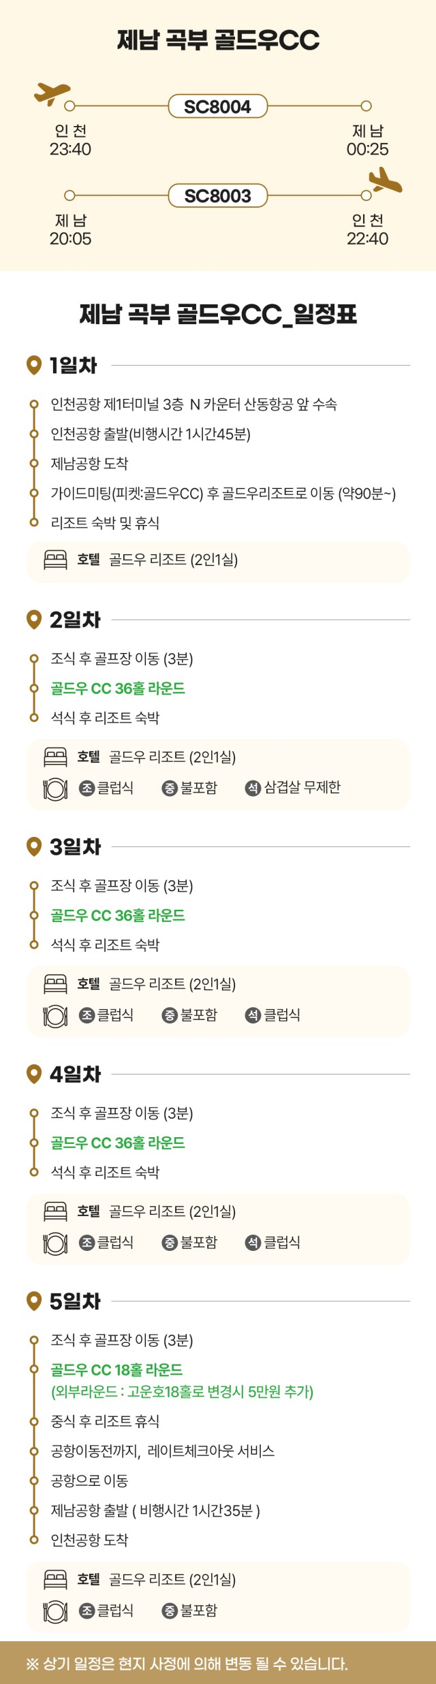
Task: Click the 중 lunch badge in the 5일차 meals
Action: [x=170, y=1610]
